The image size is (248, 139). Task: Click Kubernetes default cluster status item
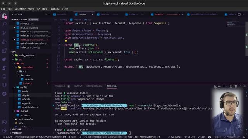click(x=122, y=137)
